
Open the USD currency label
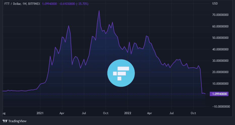click(x=215, y=4)
